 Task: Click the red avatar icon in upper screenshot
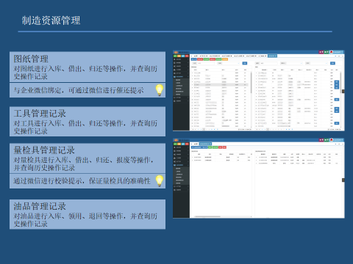(332, 52)
